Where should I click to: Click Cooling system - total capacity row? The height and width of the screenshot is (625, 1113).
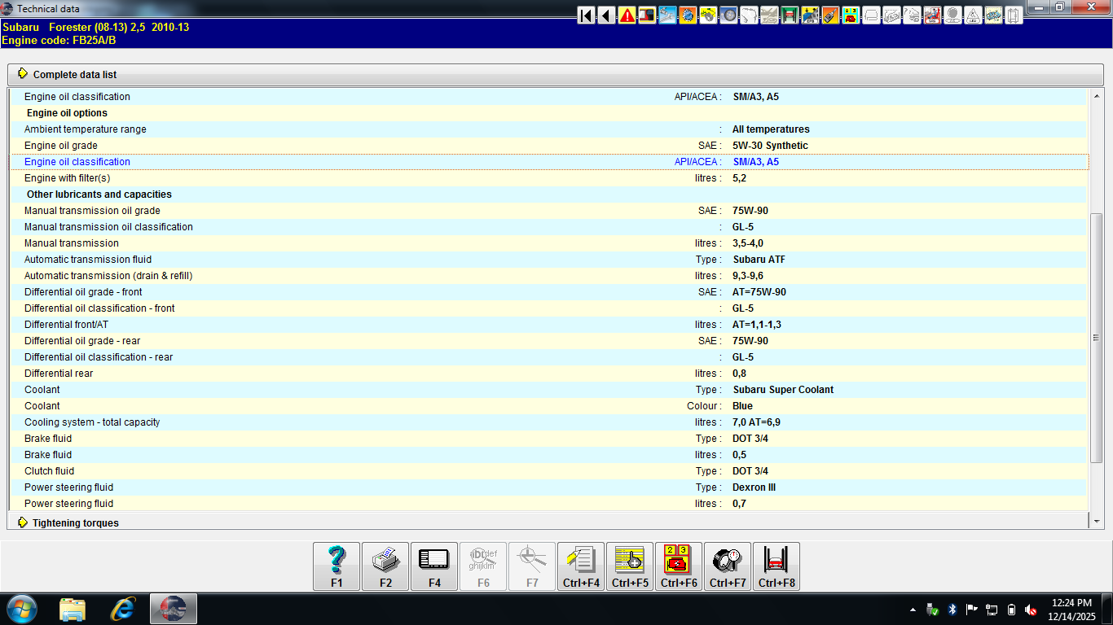[x=549, y=422]
